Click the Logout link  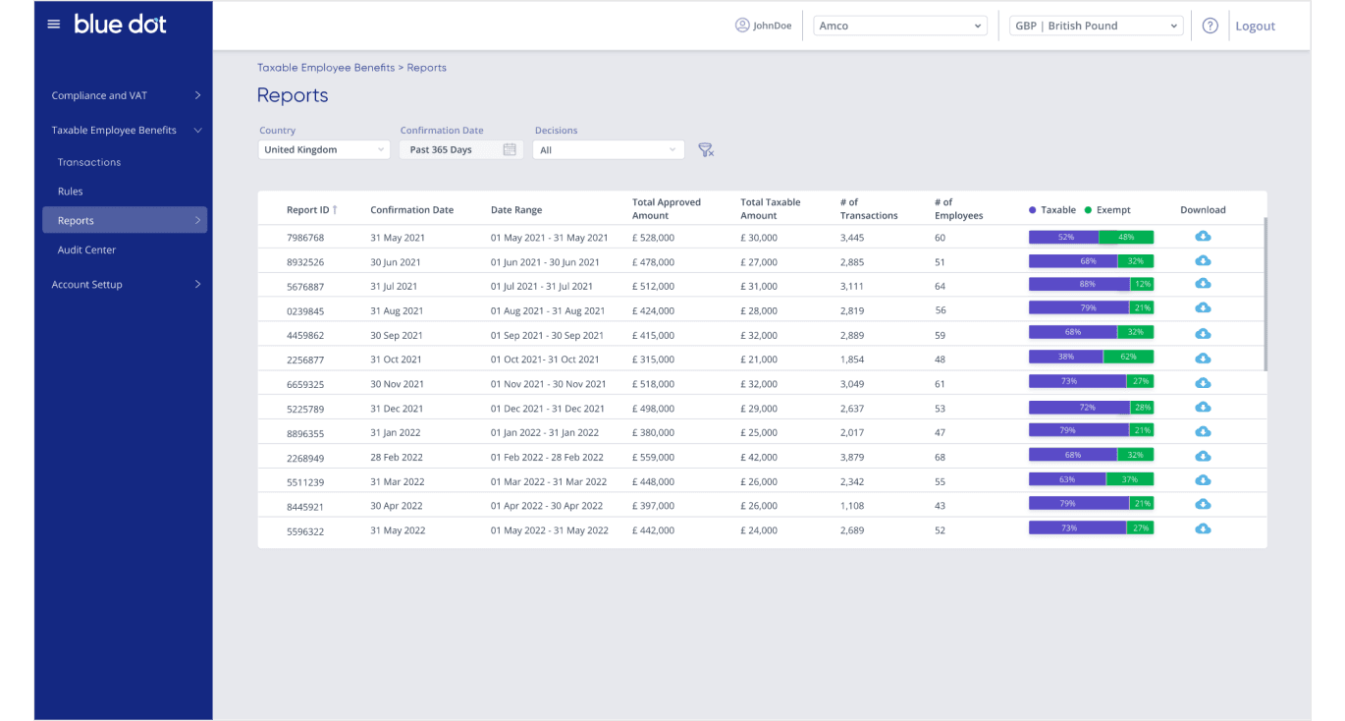[1255, 27]
